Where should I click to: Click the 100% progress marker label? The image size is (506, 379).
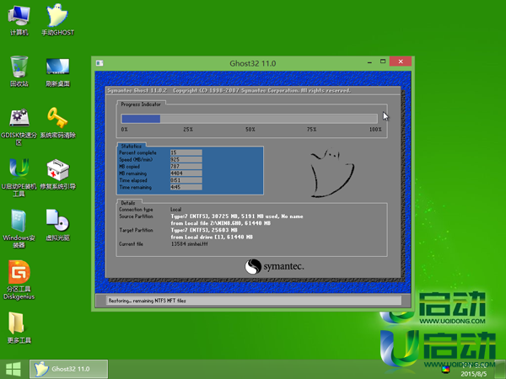pos(375,129)
